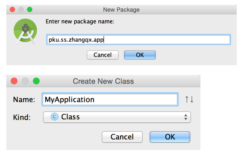
Task: Click the Name field containing MyApplication
Action: point(110,99)
